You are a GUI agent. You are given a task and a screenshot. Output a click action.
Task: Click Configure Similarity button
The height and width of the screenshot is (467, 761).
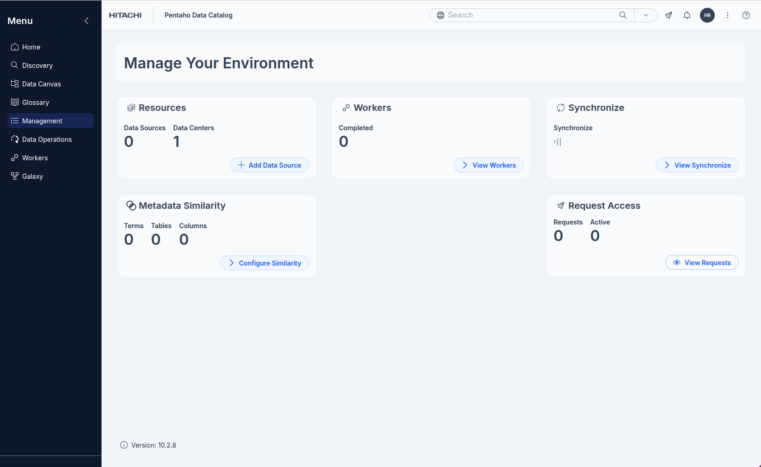tap(264, 263)
